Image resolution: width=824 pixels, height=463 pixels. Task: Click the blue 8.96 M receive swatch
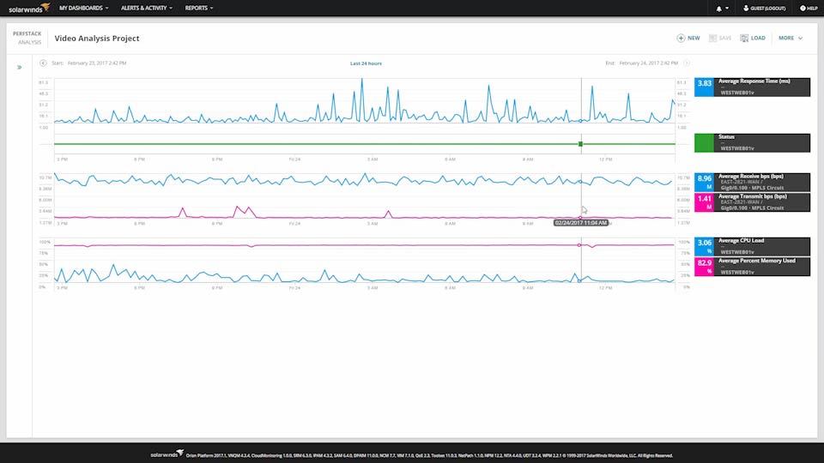pos(704,182)
